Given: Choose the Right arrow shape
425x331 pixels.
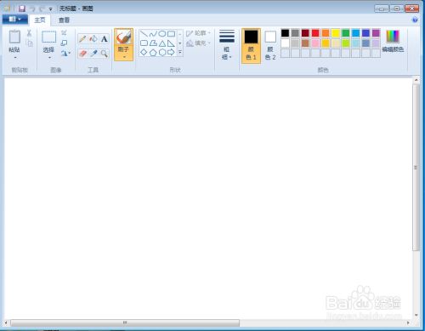Looking at the screenshot, I should 171,52.
